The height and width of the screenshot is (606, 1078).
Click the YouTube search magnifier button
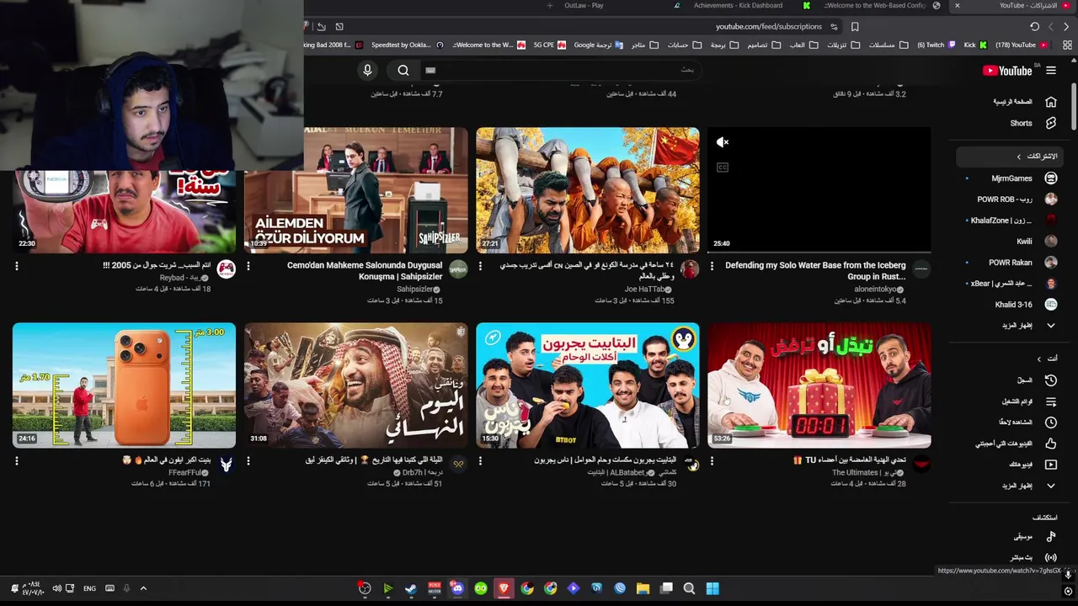[403, 71]
